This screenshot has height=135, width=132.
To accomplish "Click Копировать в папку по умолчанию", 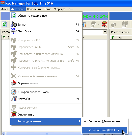I will 46,54.
